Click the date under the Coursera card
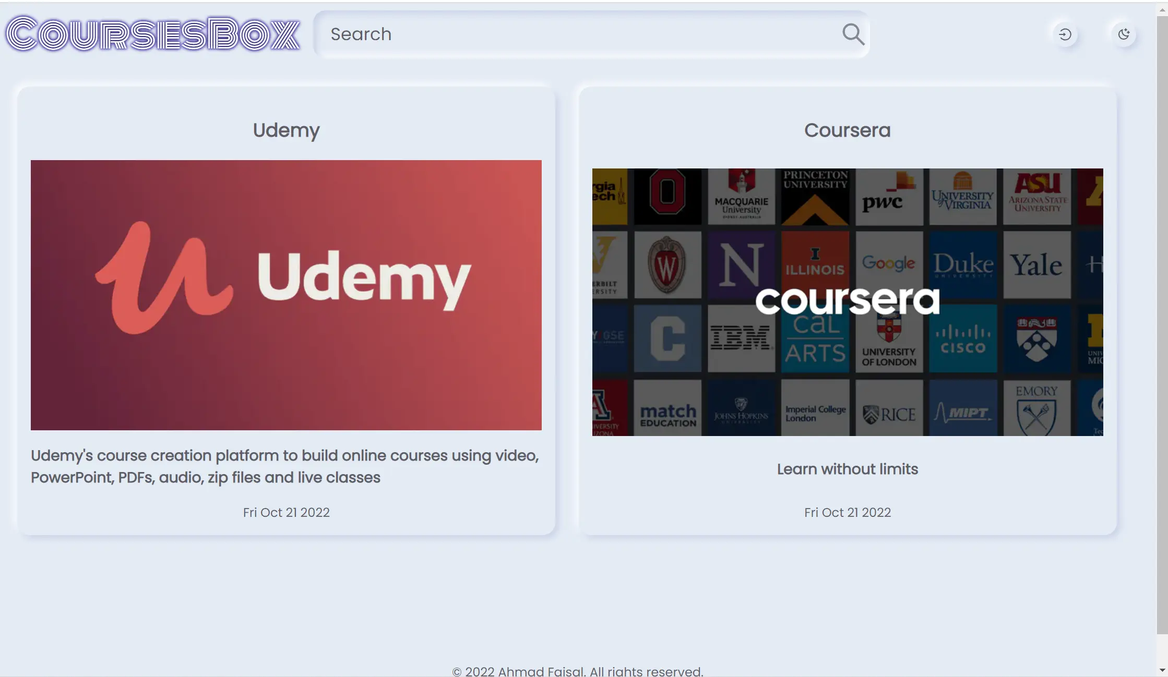 [847, 512]
